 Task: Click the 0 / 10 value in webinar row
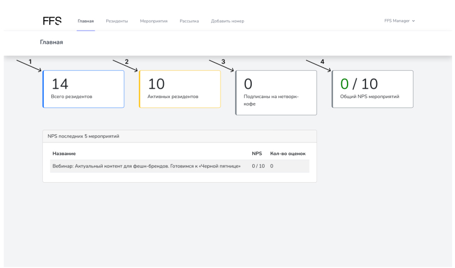(258, 166)
